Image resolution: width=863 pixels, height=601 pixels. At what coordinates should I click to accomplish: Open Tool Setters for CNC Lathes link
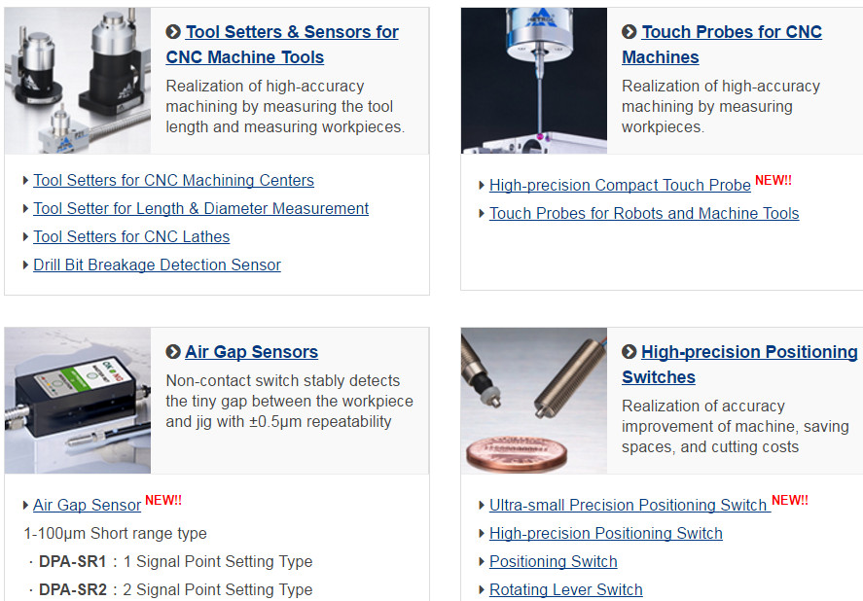click(131, 236)
